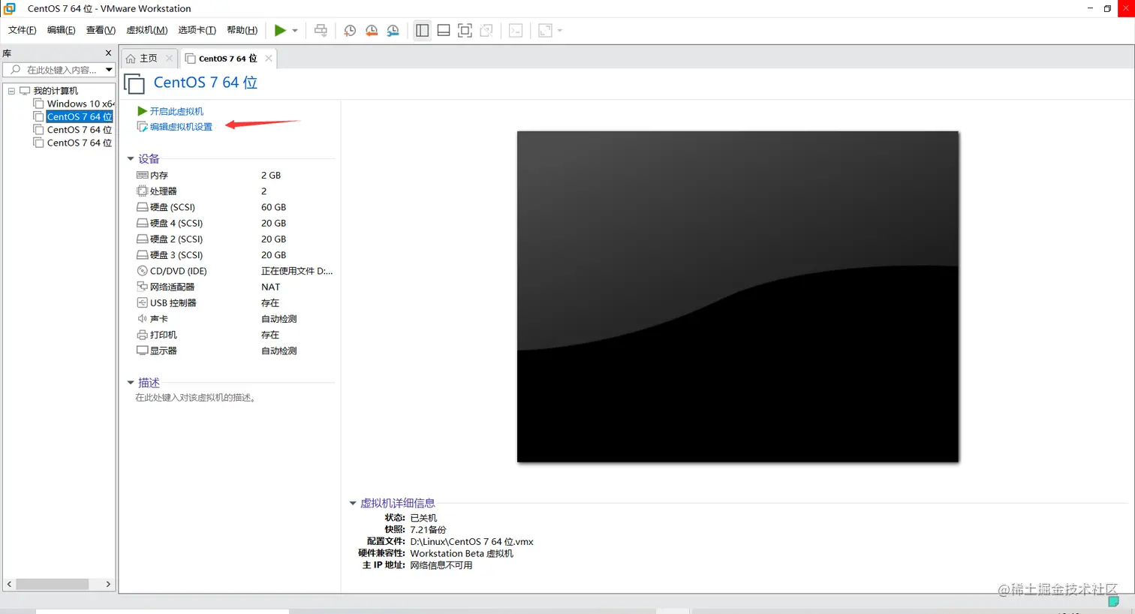Viewport: 1135px width, 614px height.
Task: Click send Ctrl+Alt+Del toolbar icon
Action: coord(321,30)
